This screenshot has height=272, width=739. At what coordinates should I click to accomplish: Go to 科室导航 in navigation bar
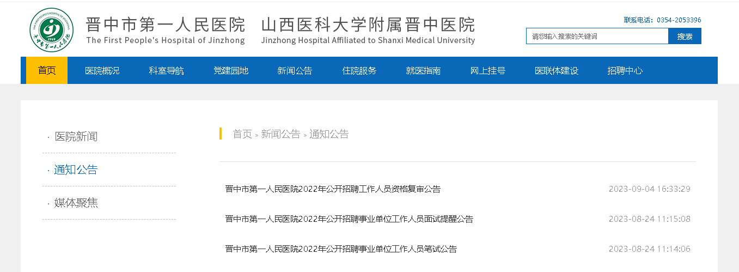click(166, 70)
